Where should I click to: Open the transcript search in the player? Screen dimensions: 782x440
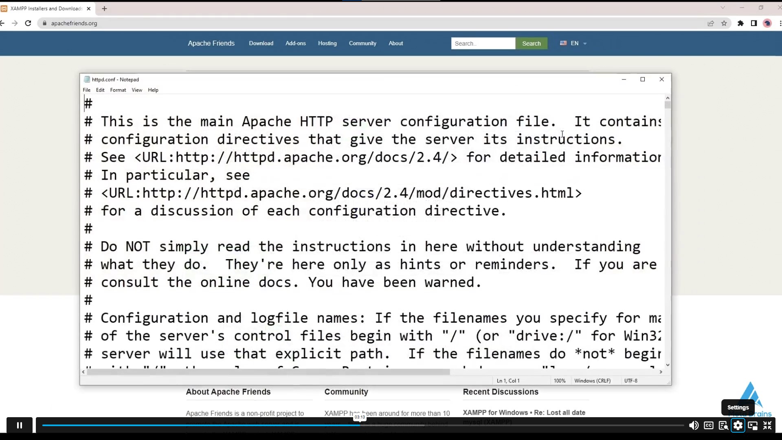click(723, 425)
